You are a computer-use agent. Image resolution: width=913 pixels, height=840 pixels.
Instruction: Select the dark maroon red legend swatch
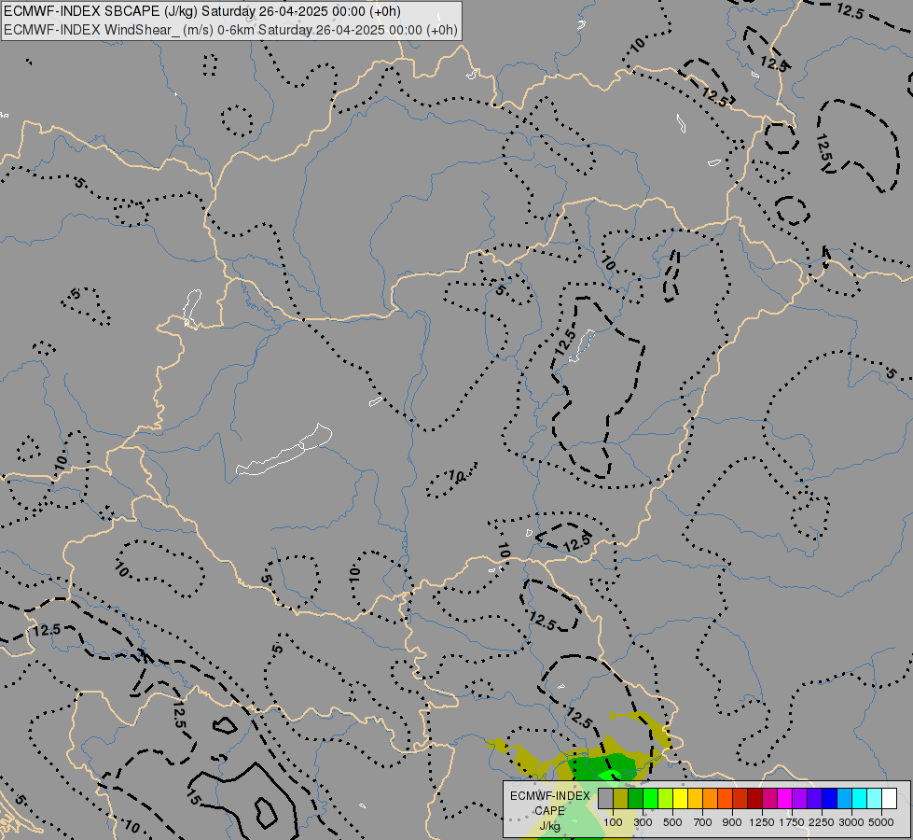pyautogui.click(x=755, y=799)
